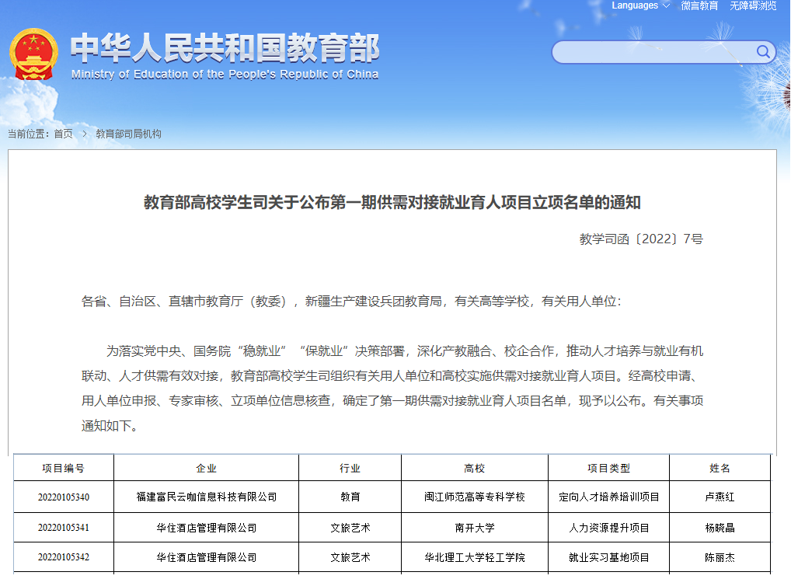
Task: Click 人力资源提升项目 cell
Action: pyautogui.click(x=609, y=528)
